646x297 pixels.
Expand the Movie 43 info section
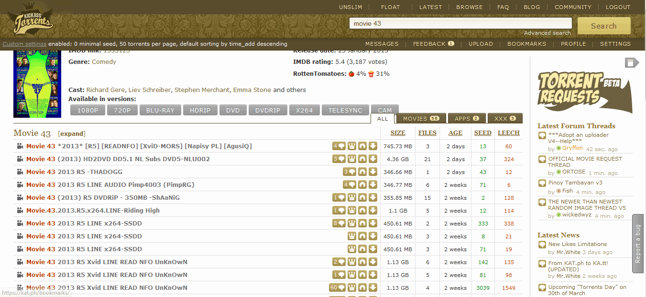[x=72, y=133]
